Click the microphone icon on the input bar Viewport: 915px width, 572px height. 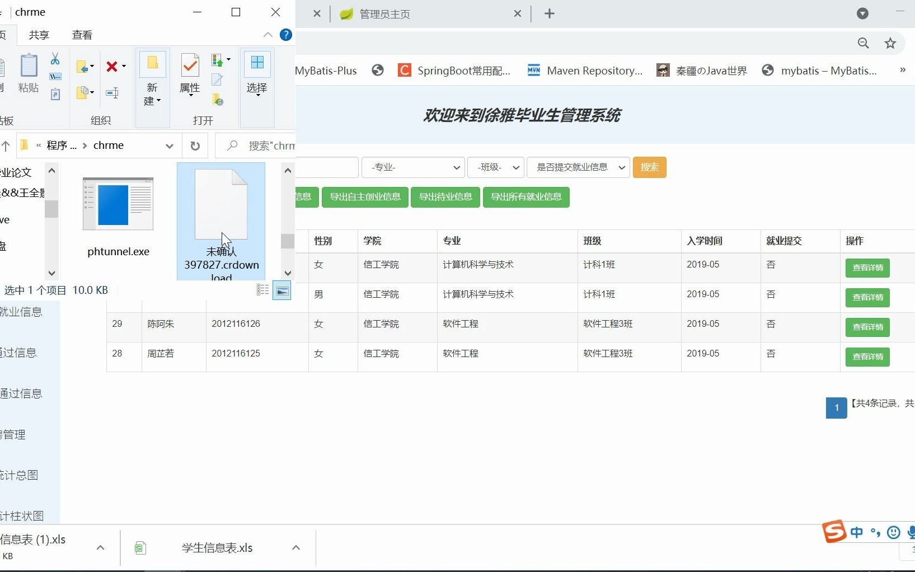tap(911, 533)
